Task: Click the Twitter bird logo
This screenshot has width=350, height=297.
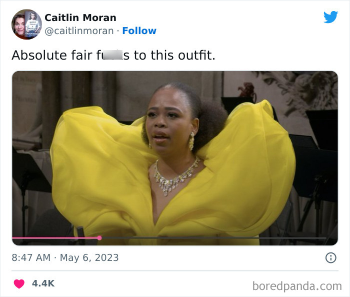Action: point(330,17)
